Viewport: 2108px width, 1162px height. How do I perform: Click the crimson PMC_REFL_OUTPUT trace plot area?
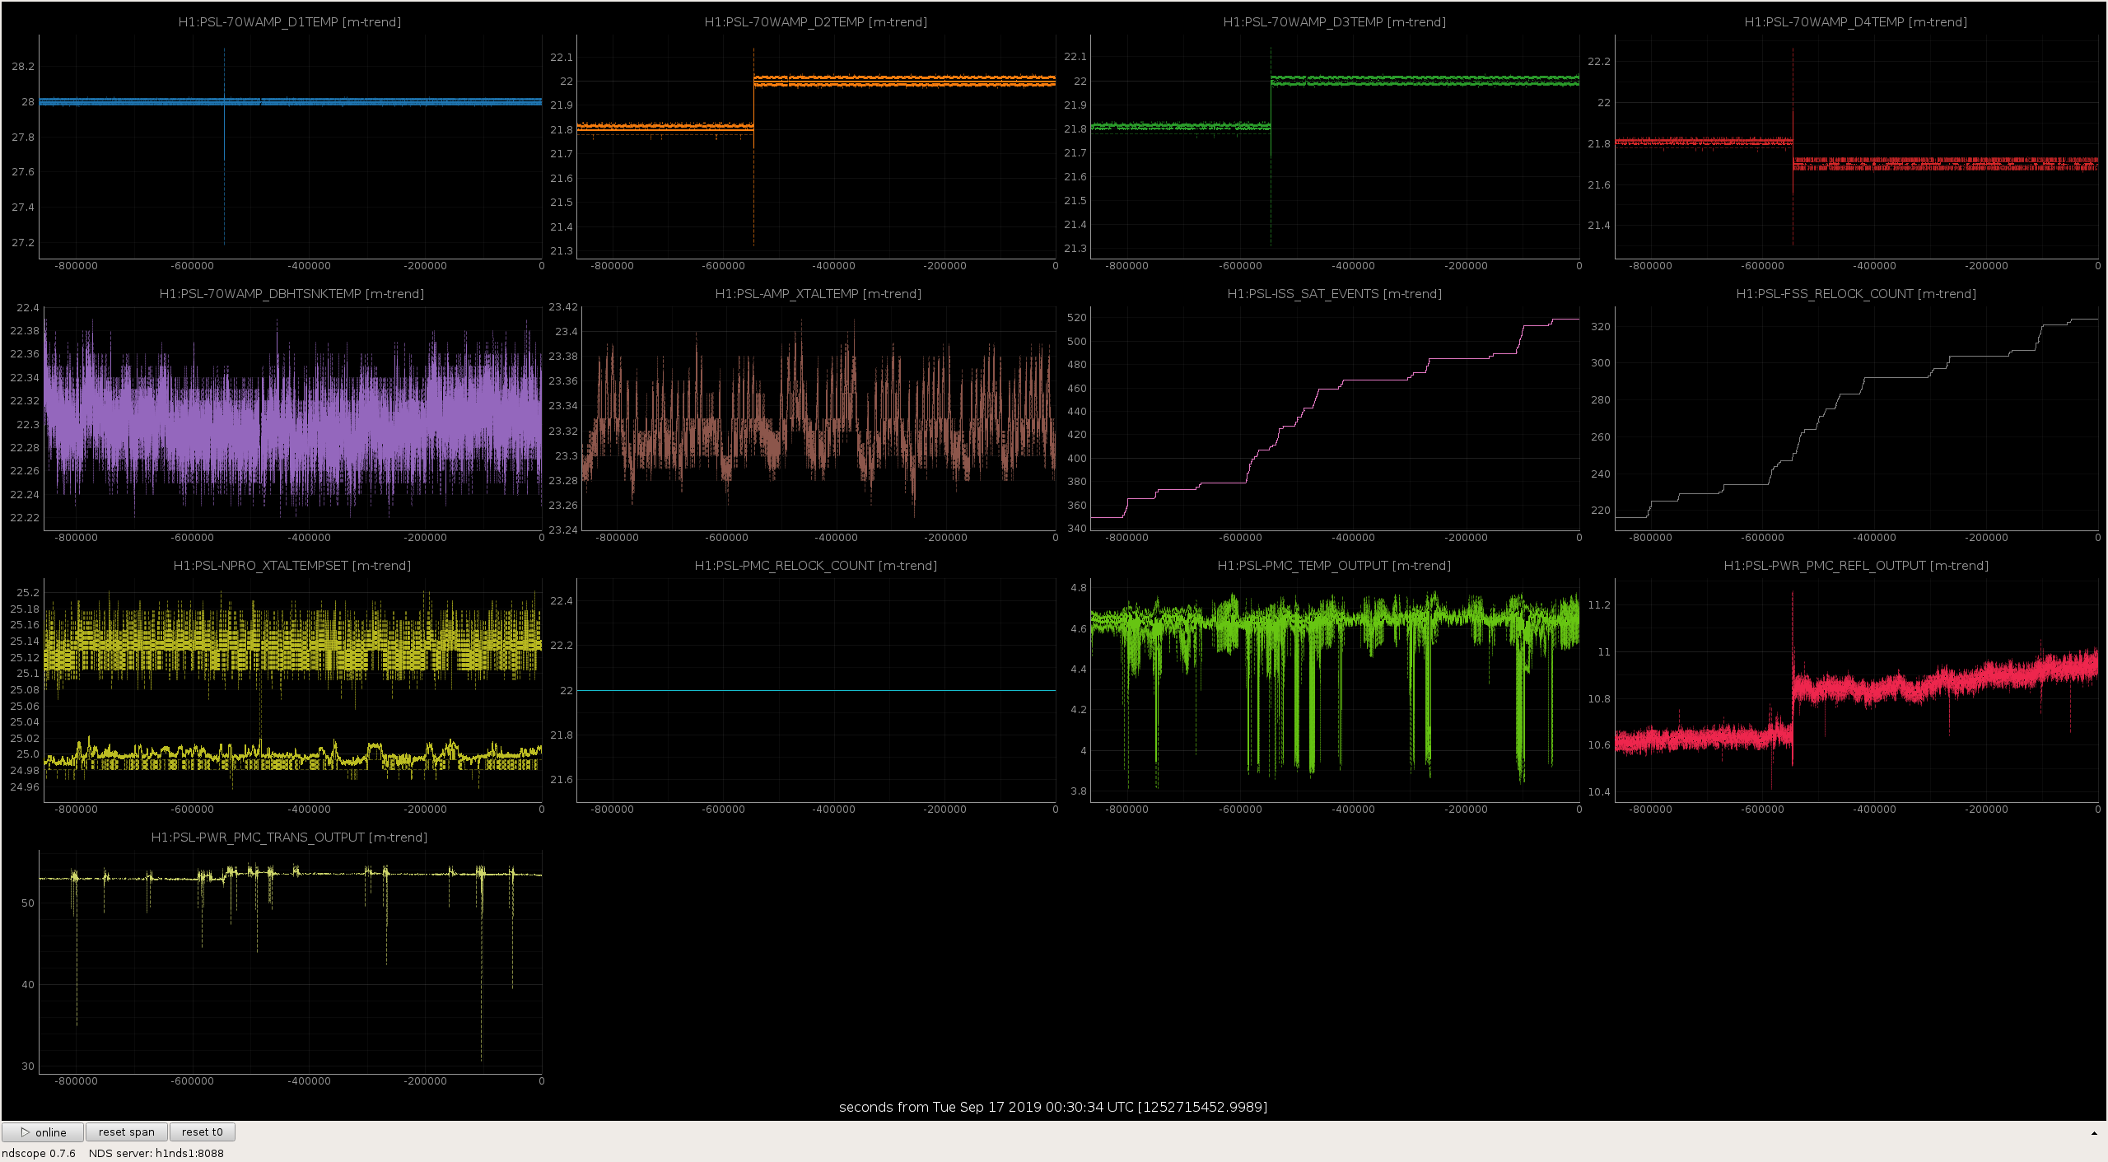pos(1857,690)
